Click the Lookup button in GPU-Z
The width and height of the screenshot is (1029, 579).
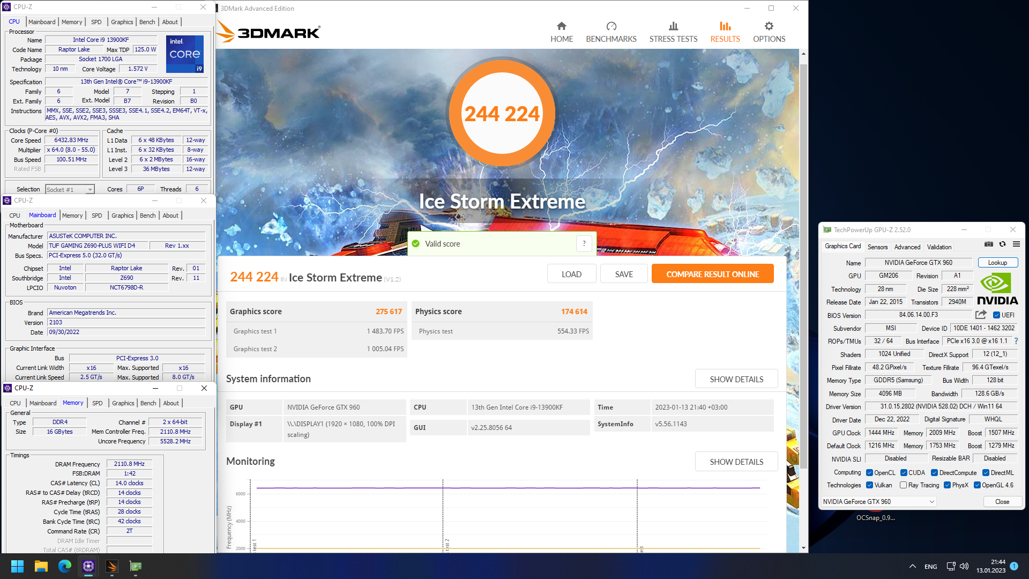point(997,263)
